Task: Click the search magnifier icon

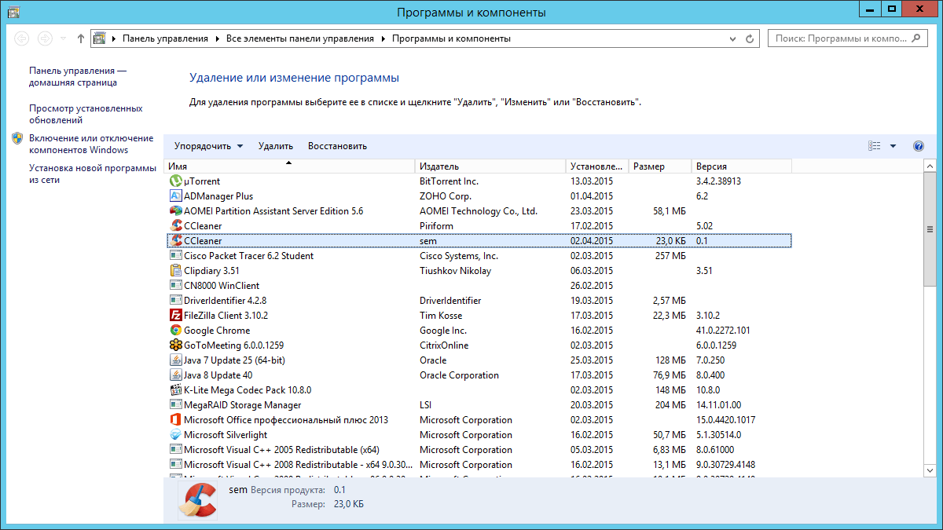Action: 917,38
